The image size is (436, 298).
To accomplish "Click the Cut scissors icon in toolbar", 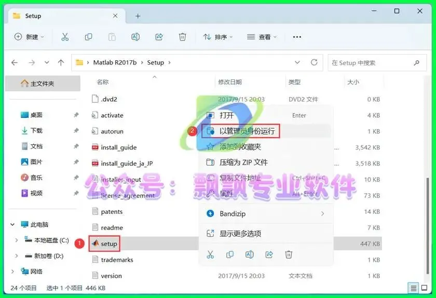I will 65,37.
